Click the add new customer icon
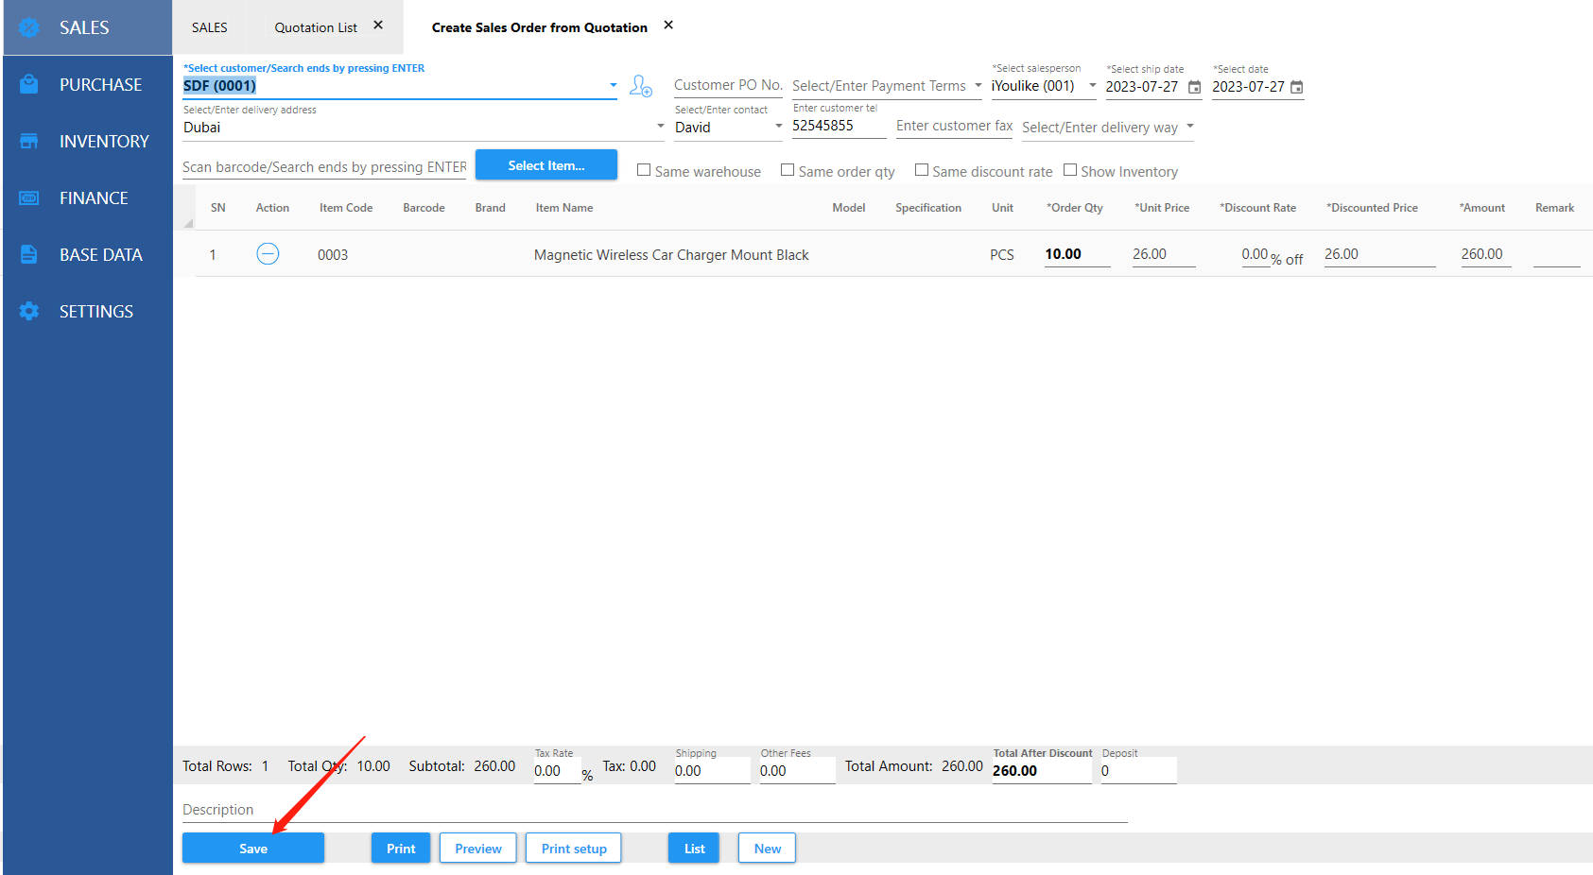Viewport: 1593px width, 875px height. [x=641, y=86]
